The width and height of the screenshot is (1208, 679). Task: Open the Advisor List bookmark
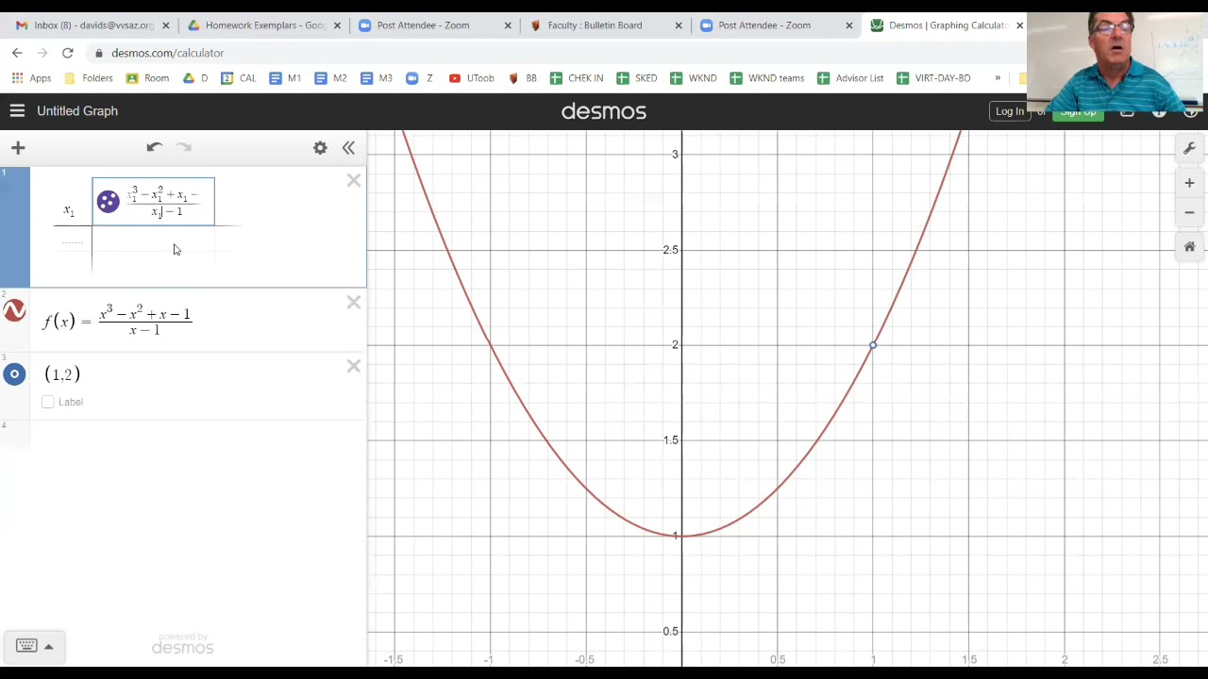pos(849,78)
